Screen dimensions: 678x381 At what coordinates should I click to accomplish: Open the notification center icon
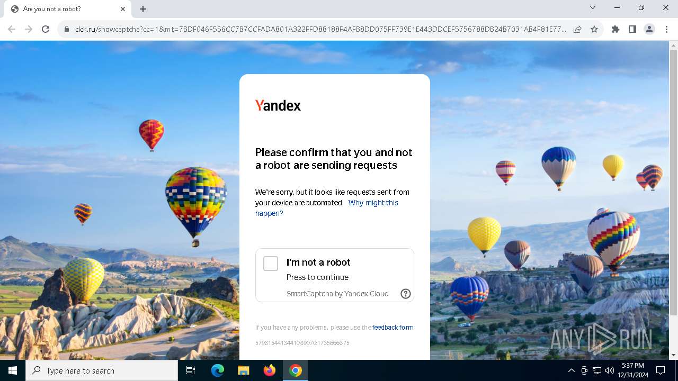pyautogui.click(x=661, y=370)
